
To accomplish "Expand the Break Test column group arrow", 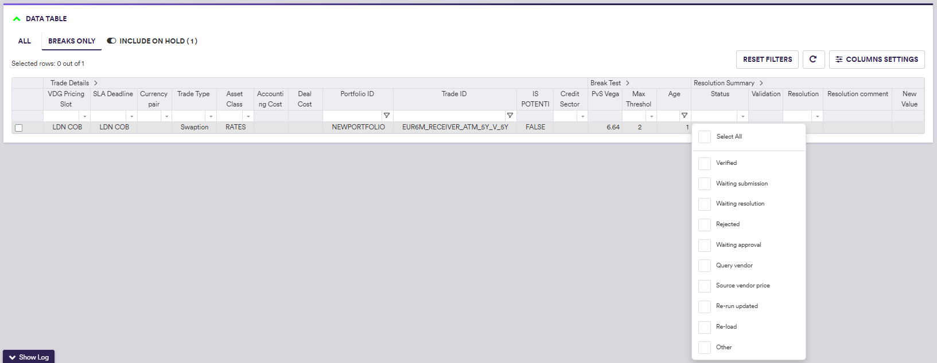I will (x=628, y=83).
